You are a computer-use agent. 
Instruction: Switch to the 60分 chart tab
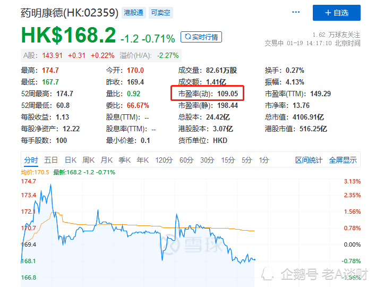coord(186,160)
